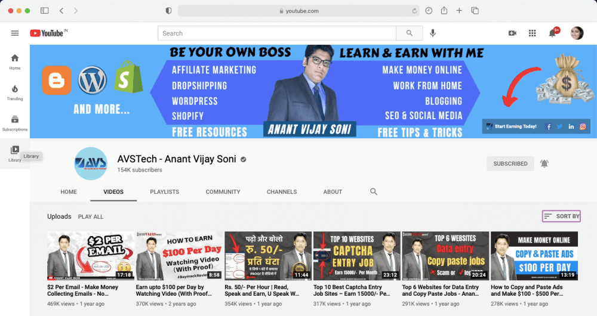The image size is (597, 316).
Task: Open How to Copy and Paste Ads title
Action: point(527,290)
